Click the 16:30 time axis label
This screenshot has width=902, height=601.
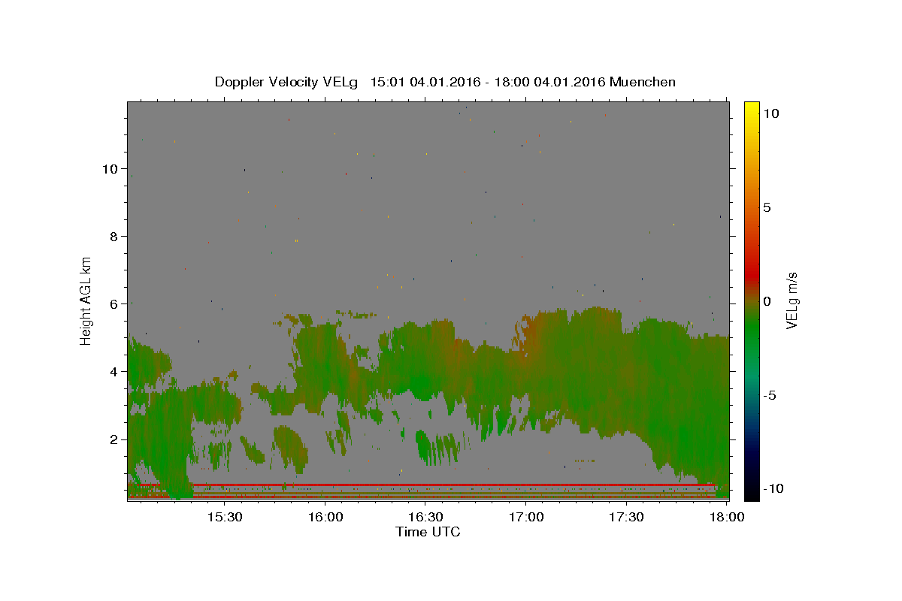pyautogui.click(x=425, y=518)
